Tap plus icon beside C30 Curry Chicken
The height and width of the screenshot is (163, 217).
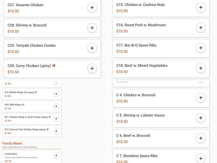point(92,68)
